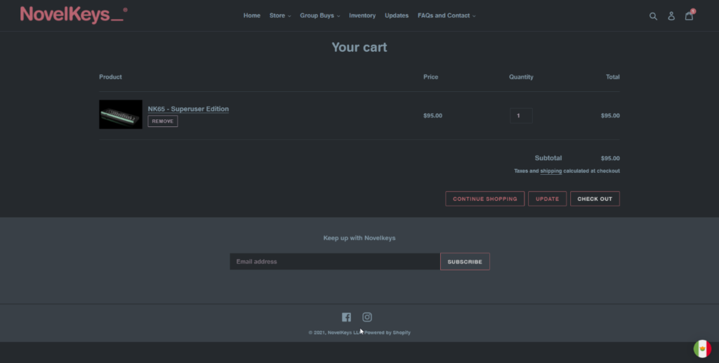This screenshot has height=363, width=719.
Task: Click the NovelKeys LLC footer link
Action: point(345,333)
